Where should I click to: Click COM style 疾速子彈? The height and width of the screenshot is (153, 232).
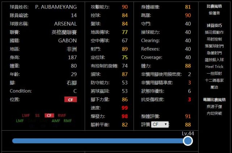pos(214,106)
